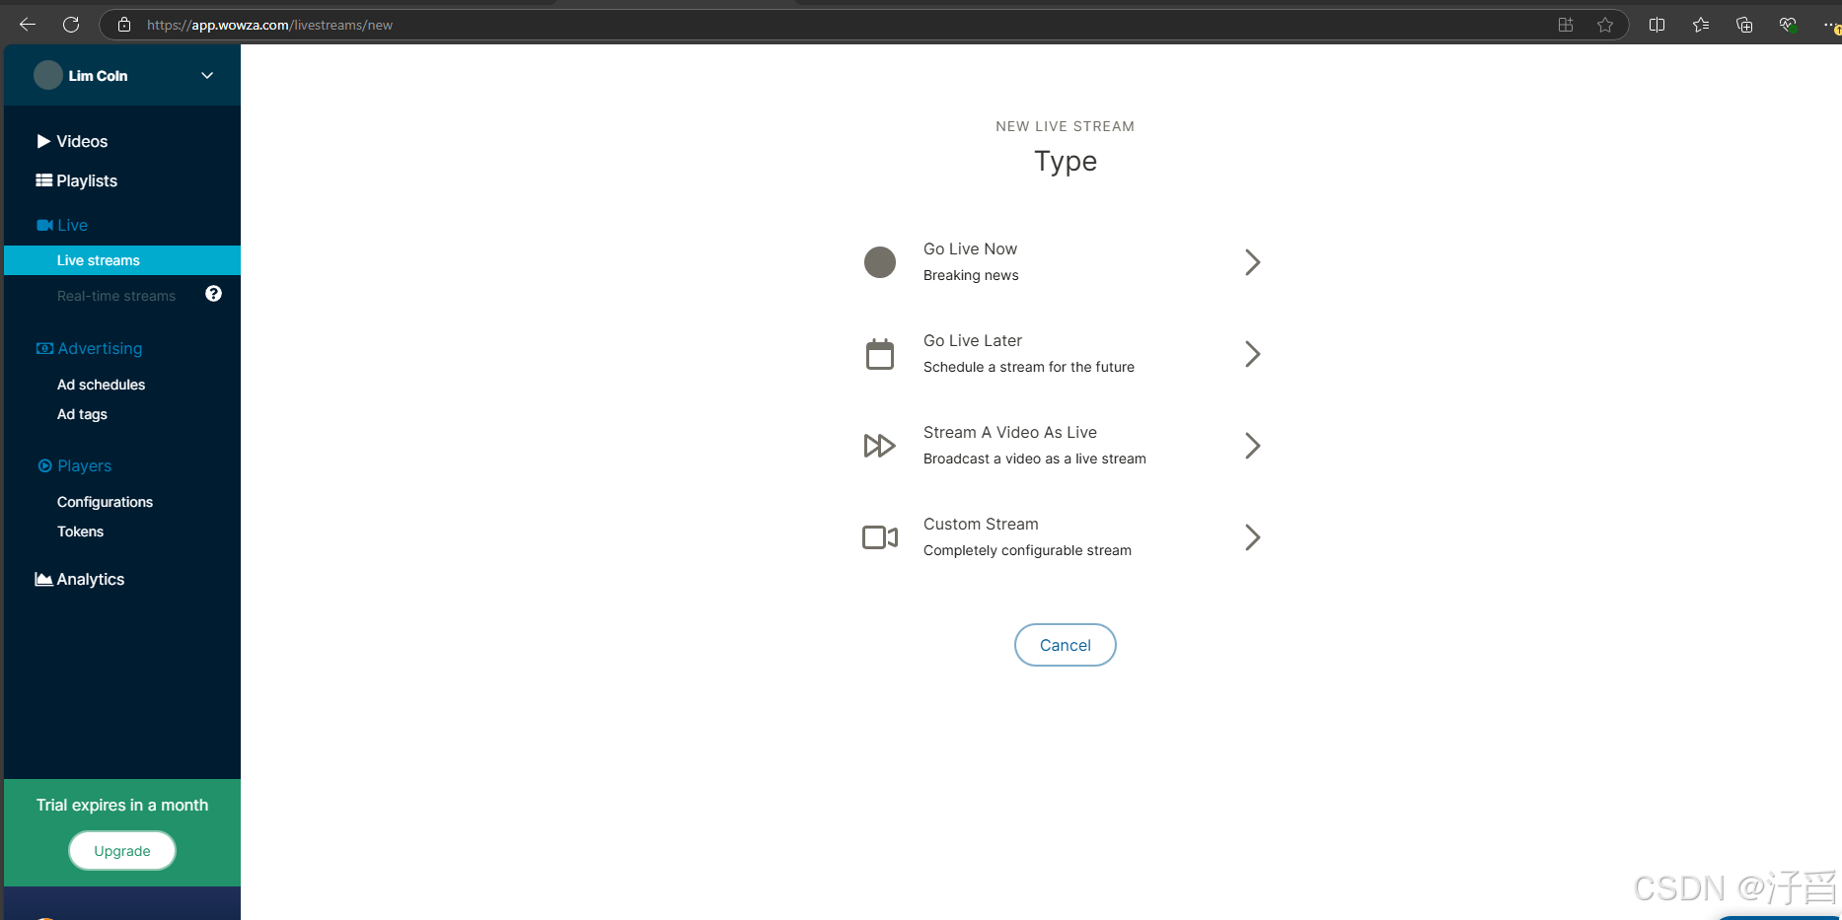Click the Go Live Later calendar icon
Image resolution: width=1842 pixels, height=920 pixels.
[880, 354]
